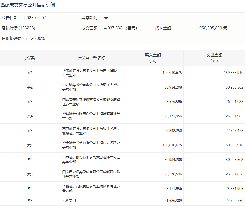Image resolution: width=246 pixels, height=209 pixels.
Task: Click the 机构专用 cell in 卖5 row
Action: 69,201
